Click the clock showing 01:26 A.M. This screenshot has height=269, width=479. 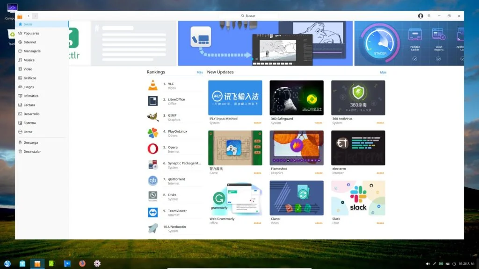466,264
